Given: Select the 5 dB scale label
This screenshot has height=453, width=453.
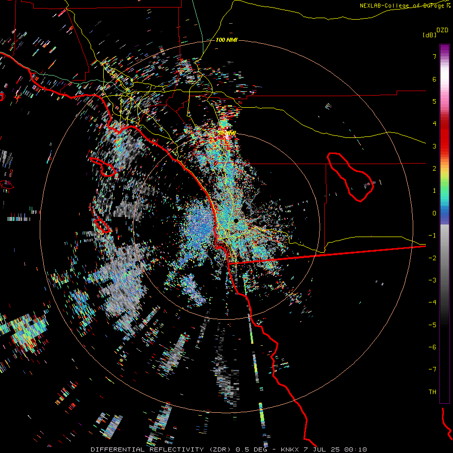Looking at the screenshot, I should coord(434,101).
